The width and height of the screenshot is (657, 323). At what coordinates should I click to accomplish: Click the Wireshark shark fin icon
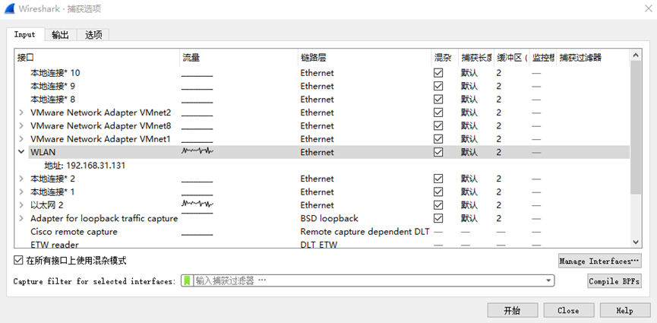pyautogui.click(x=9, y=8)
